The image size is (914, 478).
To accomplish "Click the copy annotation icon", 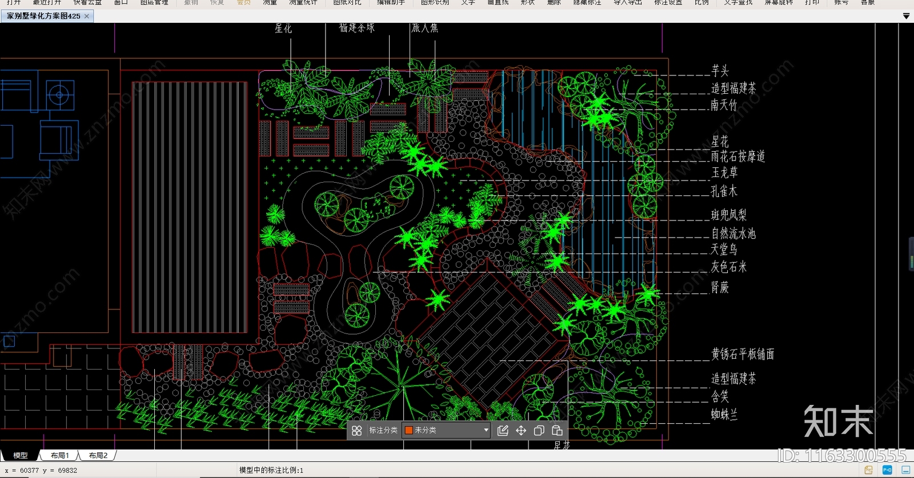I will coord(539,431).
